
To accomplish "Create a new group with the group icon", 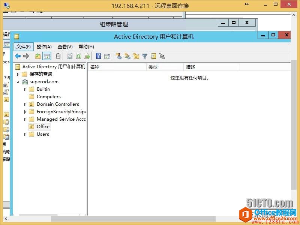I will [127, 56].
